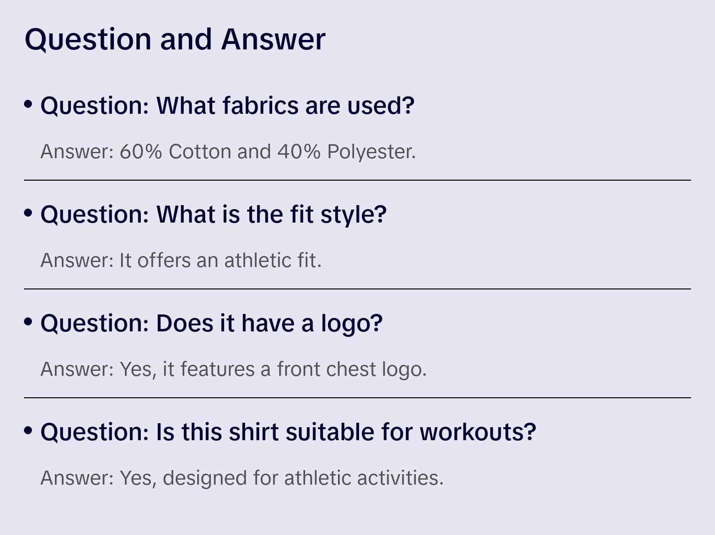
Task: Expand the 'What fabrics are used?' question
Action: click(x=227, y=106)
